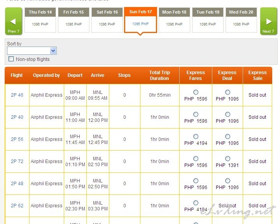Choose Express Fares PHP 4194 for 2P 62
Screen dimensions: 280x224
(196, 203)
